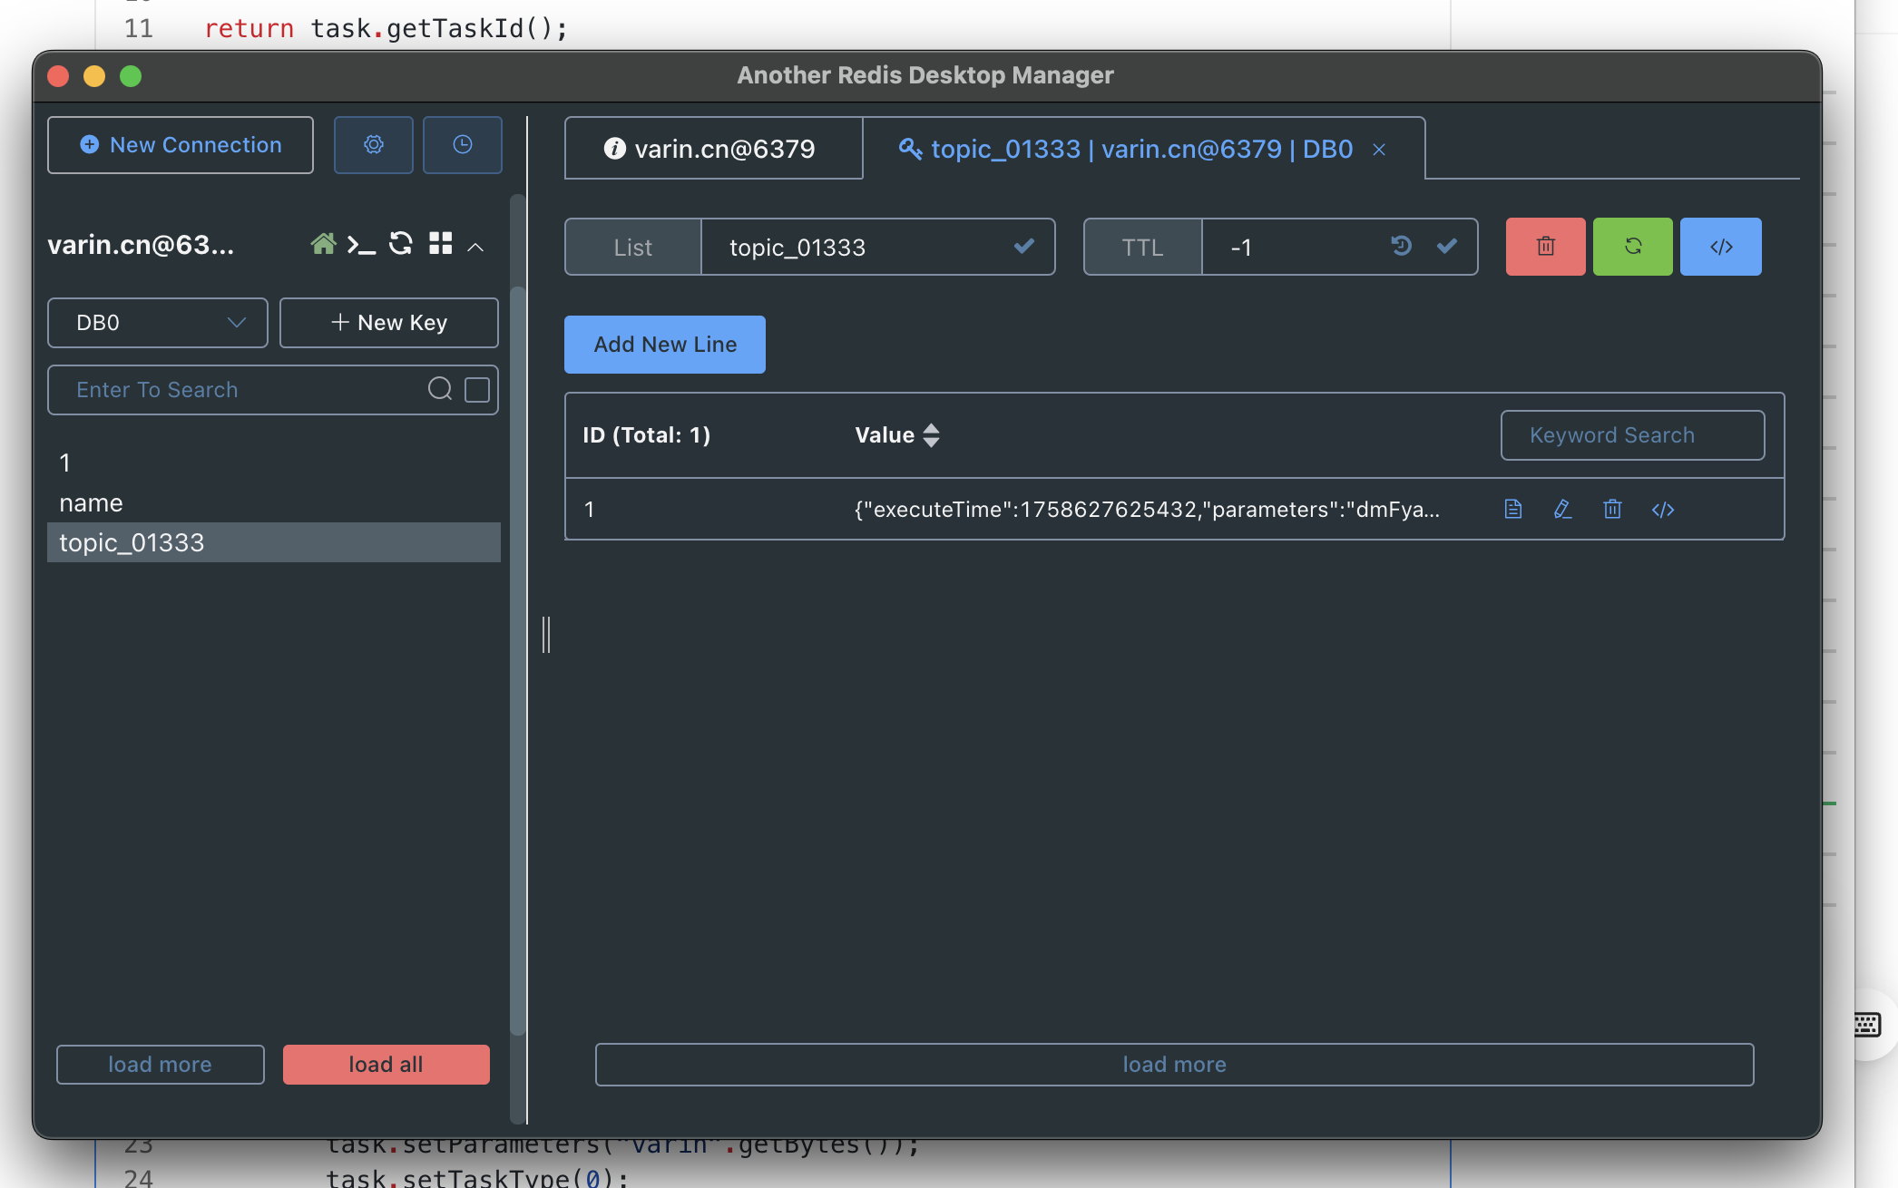
Task: Click the keyboard icon in background window
Action: click(1866, 1026)
